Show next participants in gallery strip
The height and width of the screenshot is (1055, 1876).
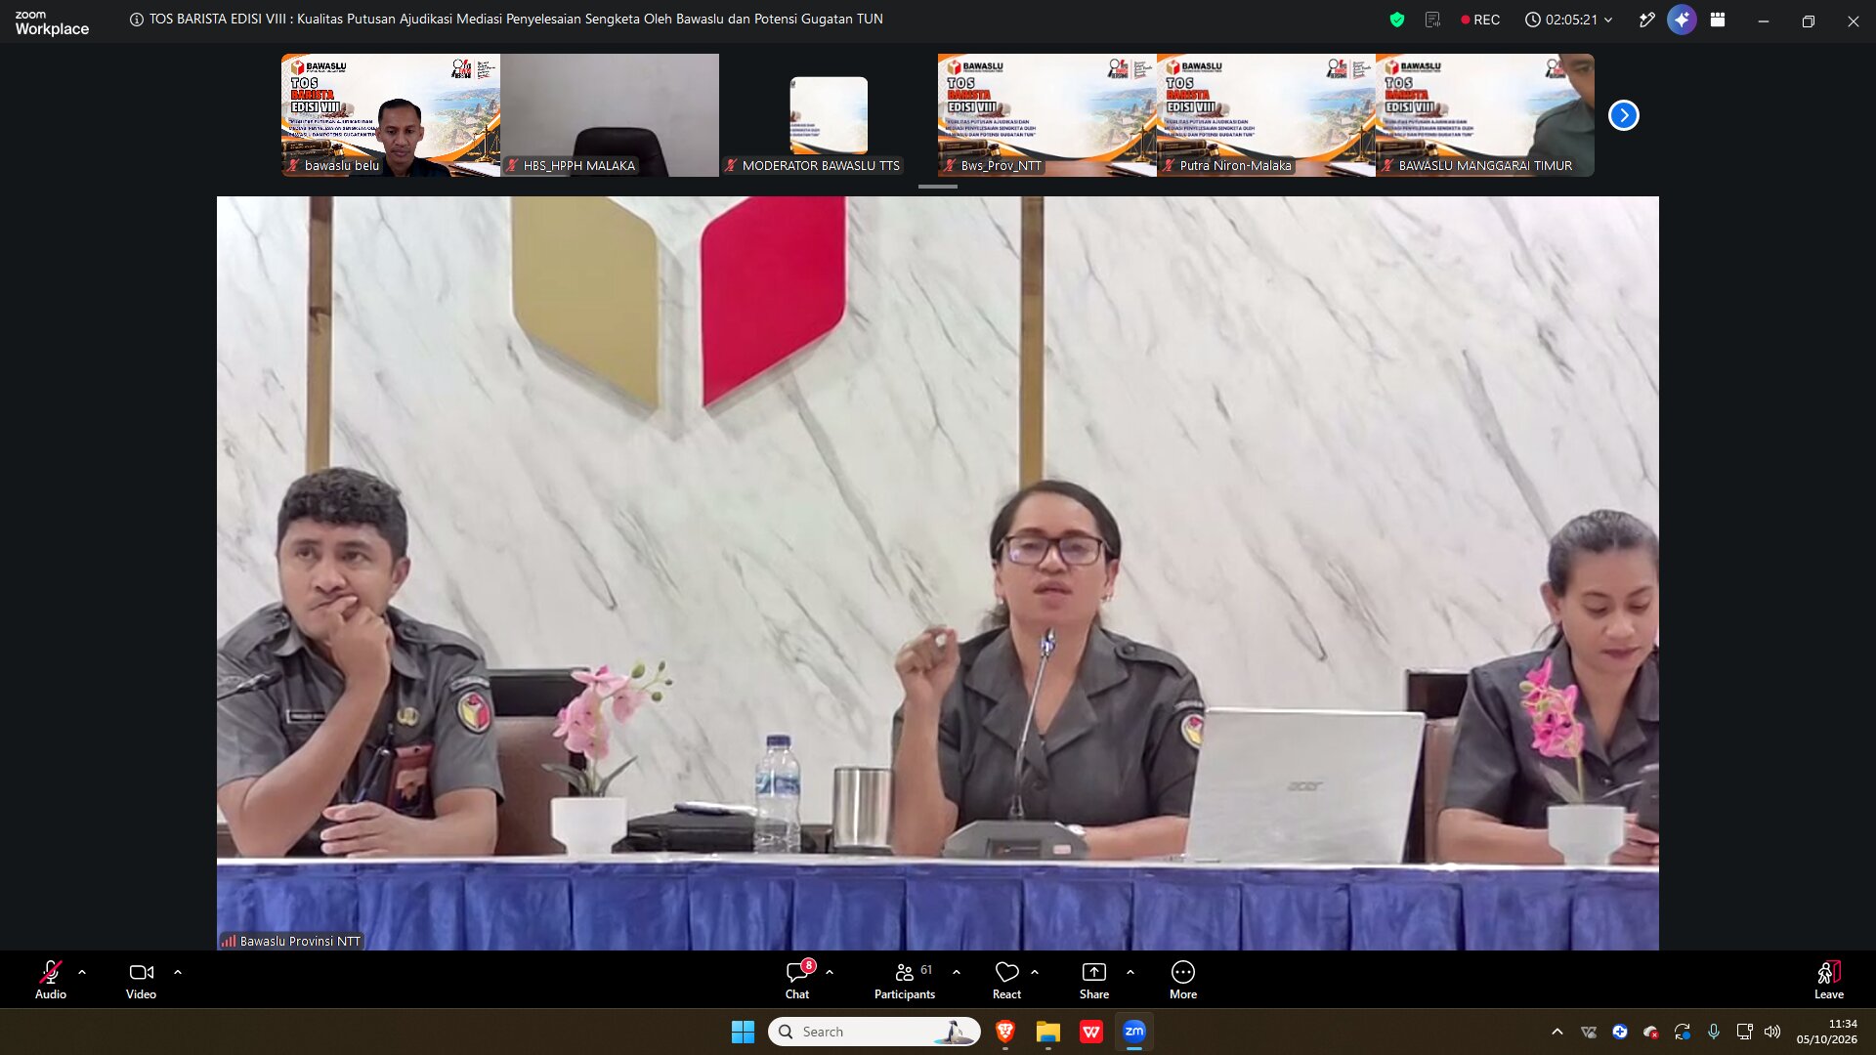(1624, 115)
